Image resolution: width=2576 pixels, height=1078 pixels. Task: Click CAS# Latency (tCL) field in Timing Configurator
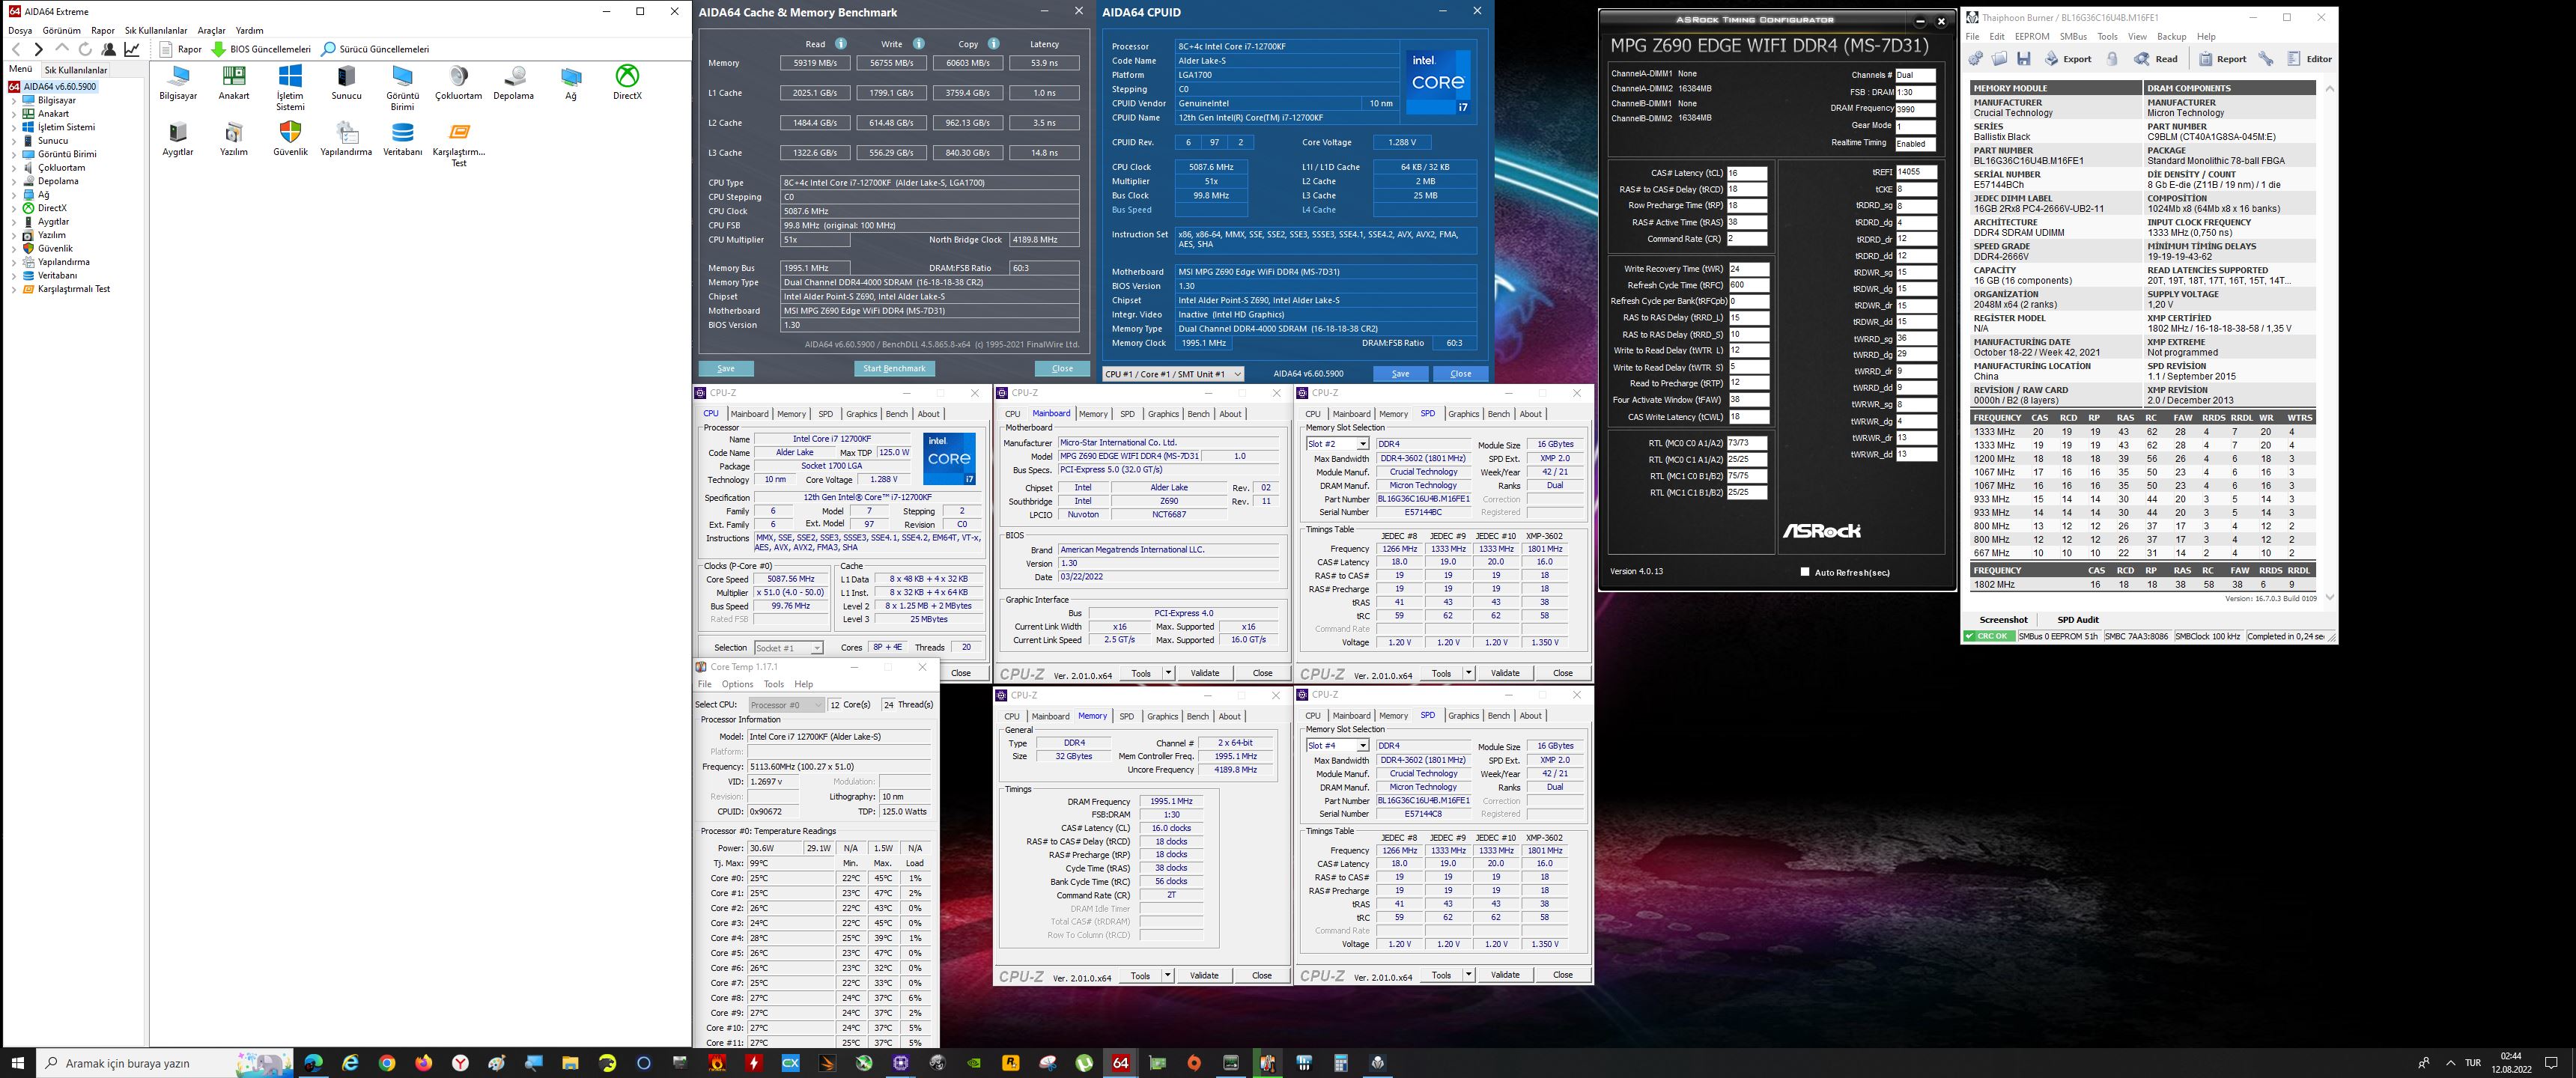(x=1746, y=173)
